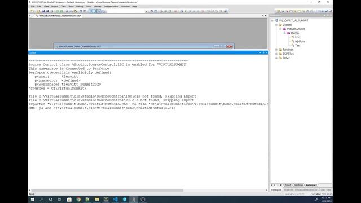This screenshot has height=203, width=361.
Task: Open the Project menu
Action: point(55,6)
